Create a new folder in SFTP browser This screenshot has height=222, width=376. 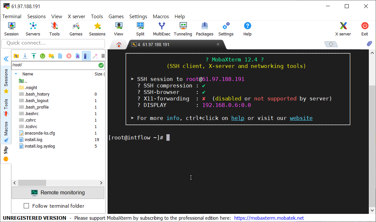[x=51, y=56]
